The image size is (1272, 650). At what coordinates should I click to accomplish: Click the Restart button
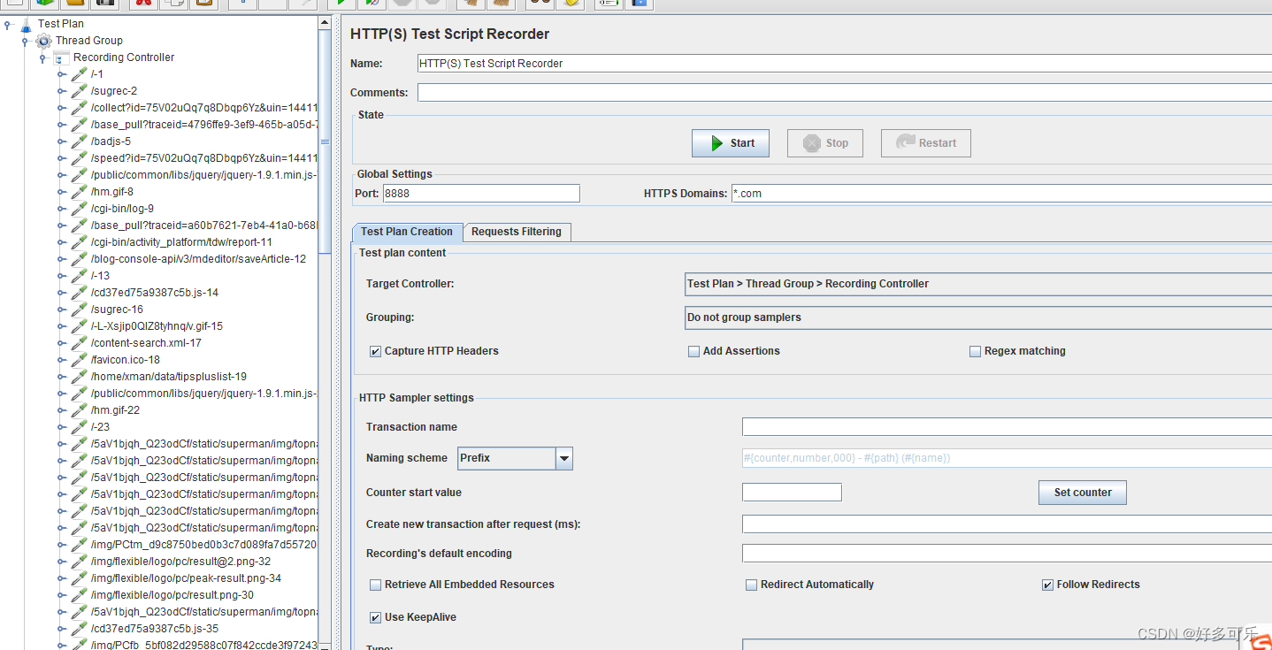coord(926,143)
